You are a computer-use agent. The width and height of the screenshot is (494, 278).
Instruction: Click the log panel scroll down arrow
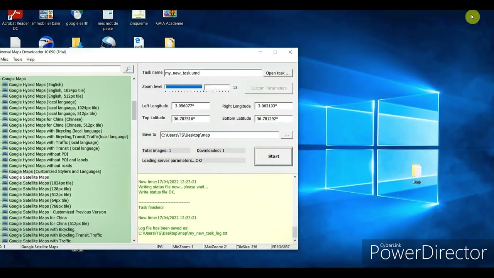(x=295, y=240)
